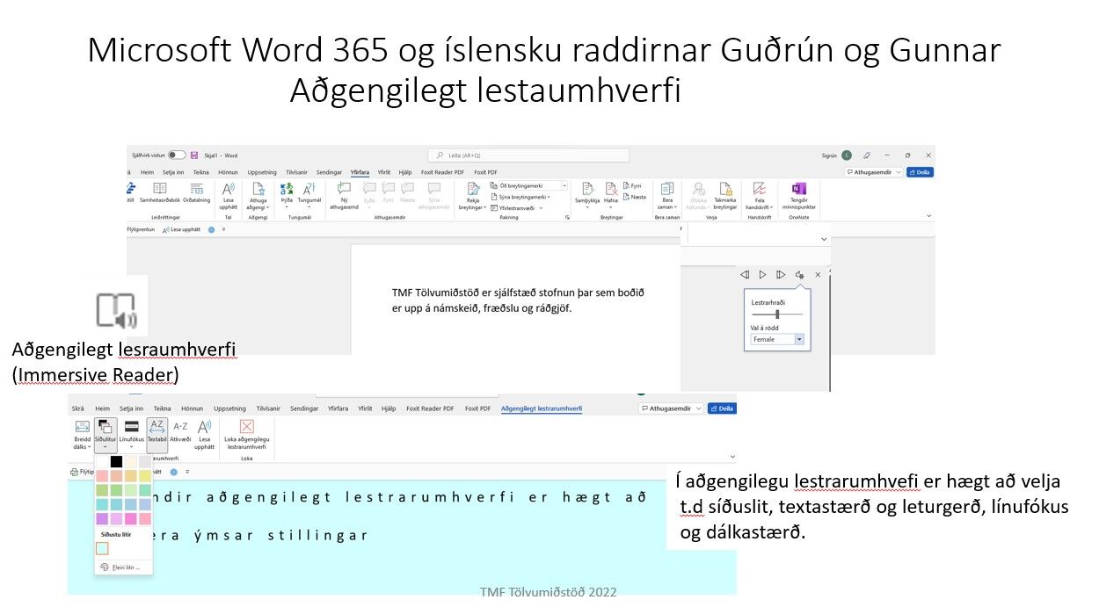This screenshot has width=1099, height=607.
Task: Start read-aloud playback with the play button
Action: pyautogui.click(x=762, y=275)
